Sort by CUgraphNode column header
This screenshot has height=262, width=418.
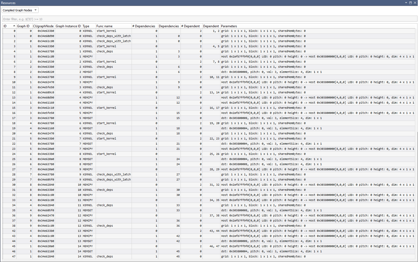click(43, 26)
